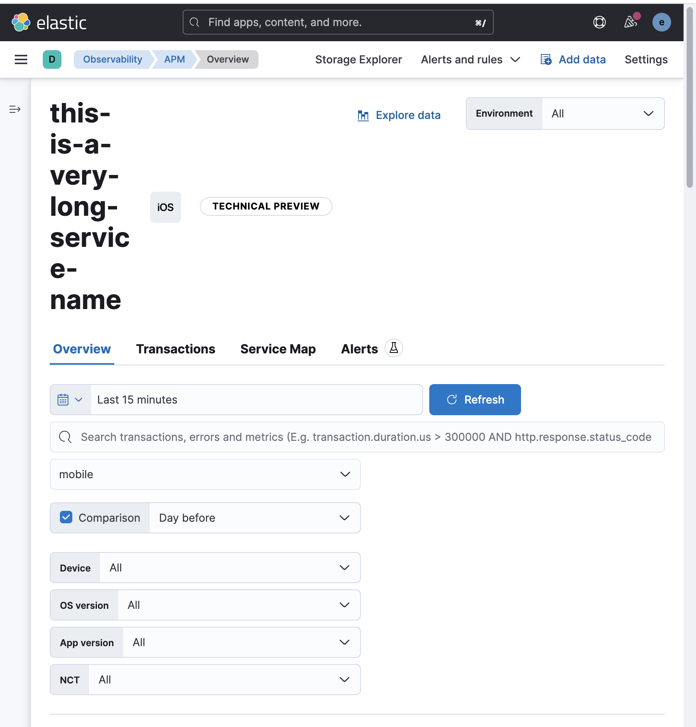Switch to the Transactions tab

tap(175, 349)
